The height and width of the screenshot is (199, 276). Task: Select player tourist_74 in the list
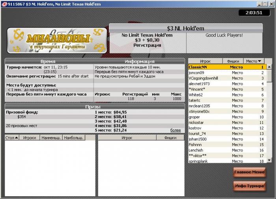point(227,133)
